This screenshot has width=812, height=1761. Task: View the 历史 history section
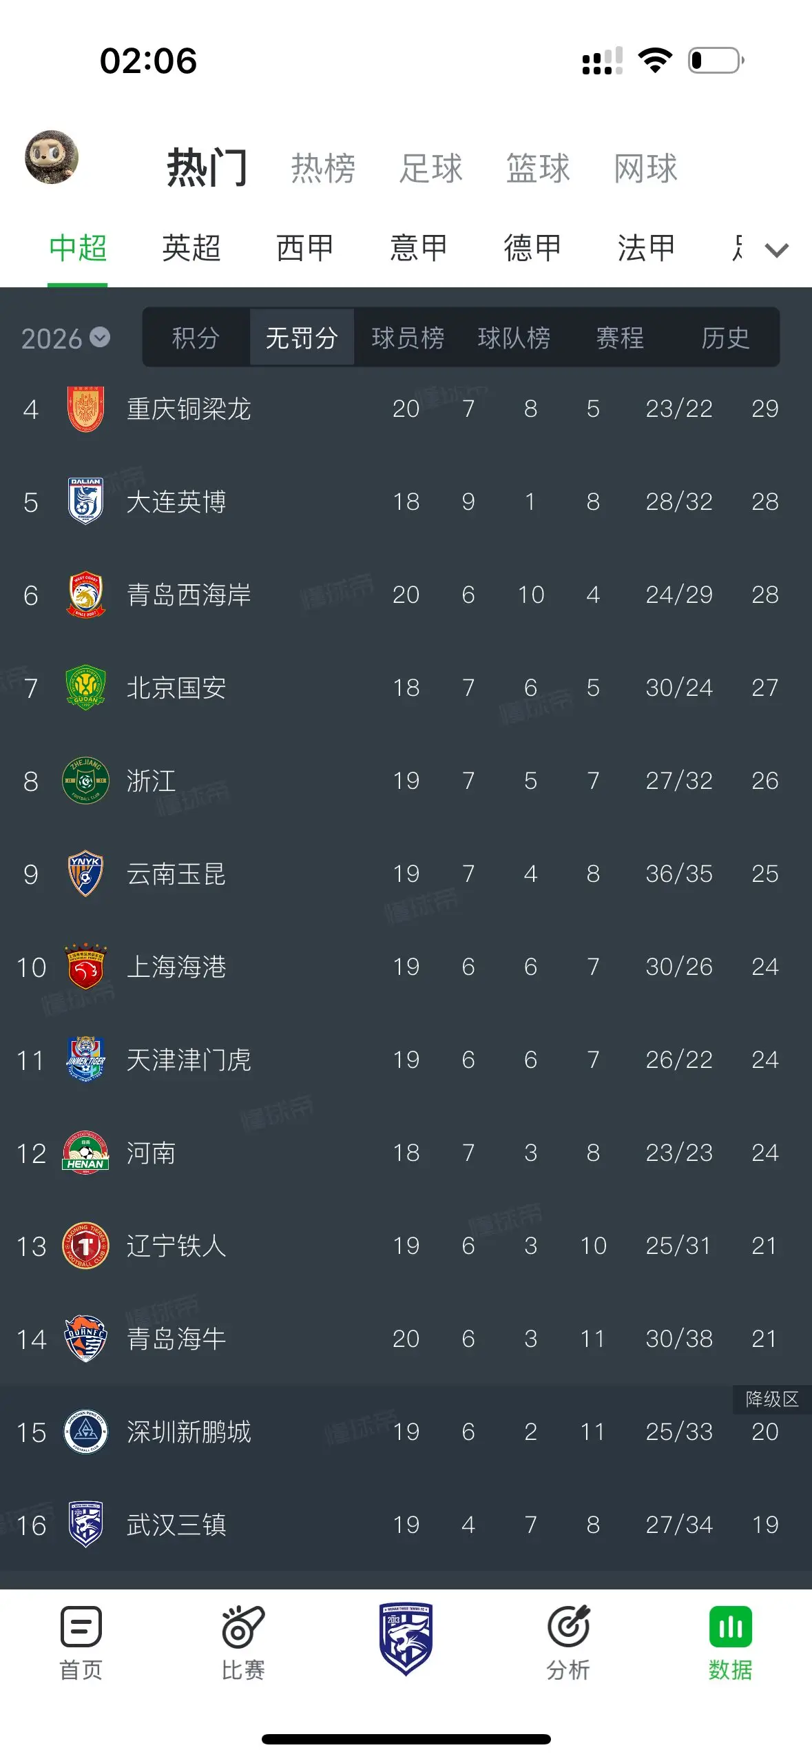pyautogui.click(x=725, y=338)
